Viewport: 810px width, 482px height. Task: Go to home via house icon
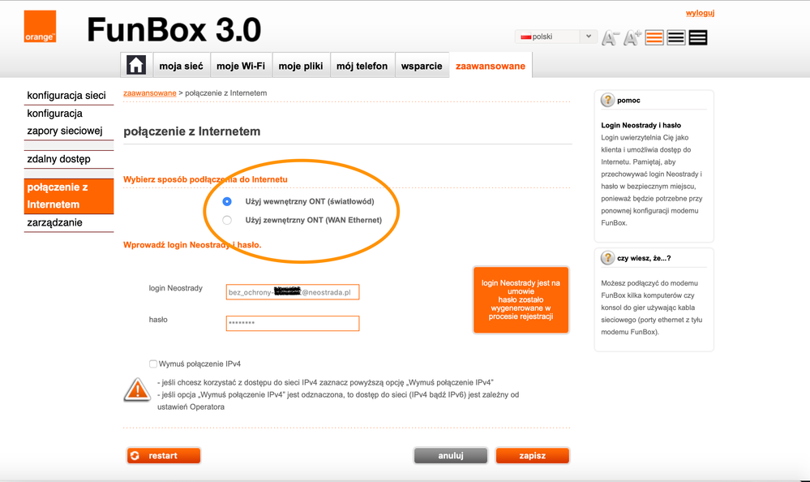tap(136, 65)
